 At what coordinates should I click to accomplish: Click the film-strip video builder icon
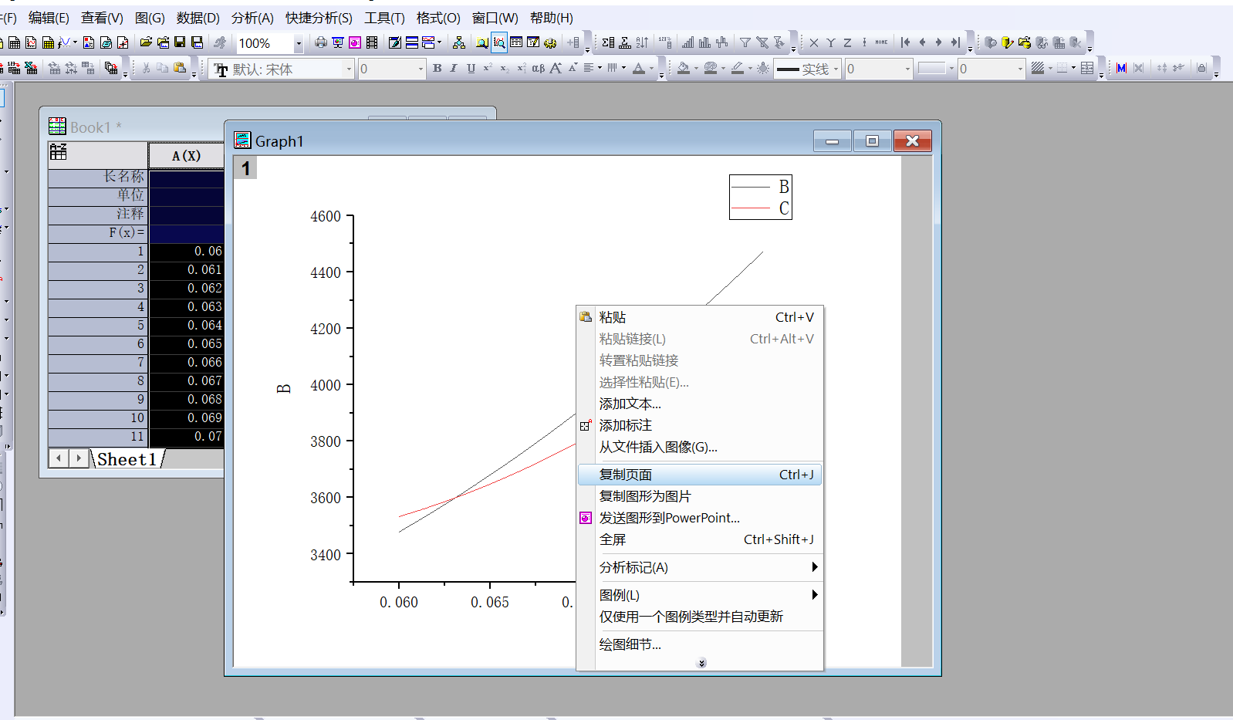click(x=371, y=42)
